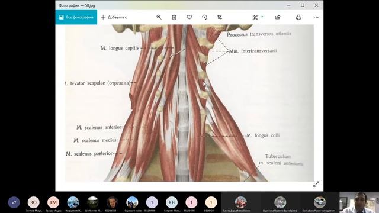Click the 'M. scalenus medius' label
This screenshot has height=213, width=379.
click(x=95, y=140)
